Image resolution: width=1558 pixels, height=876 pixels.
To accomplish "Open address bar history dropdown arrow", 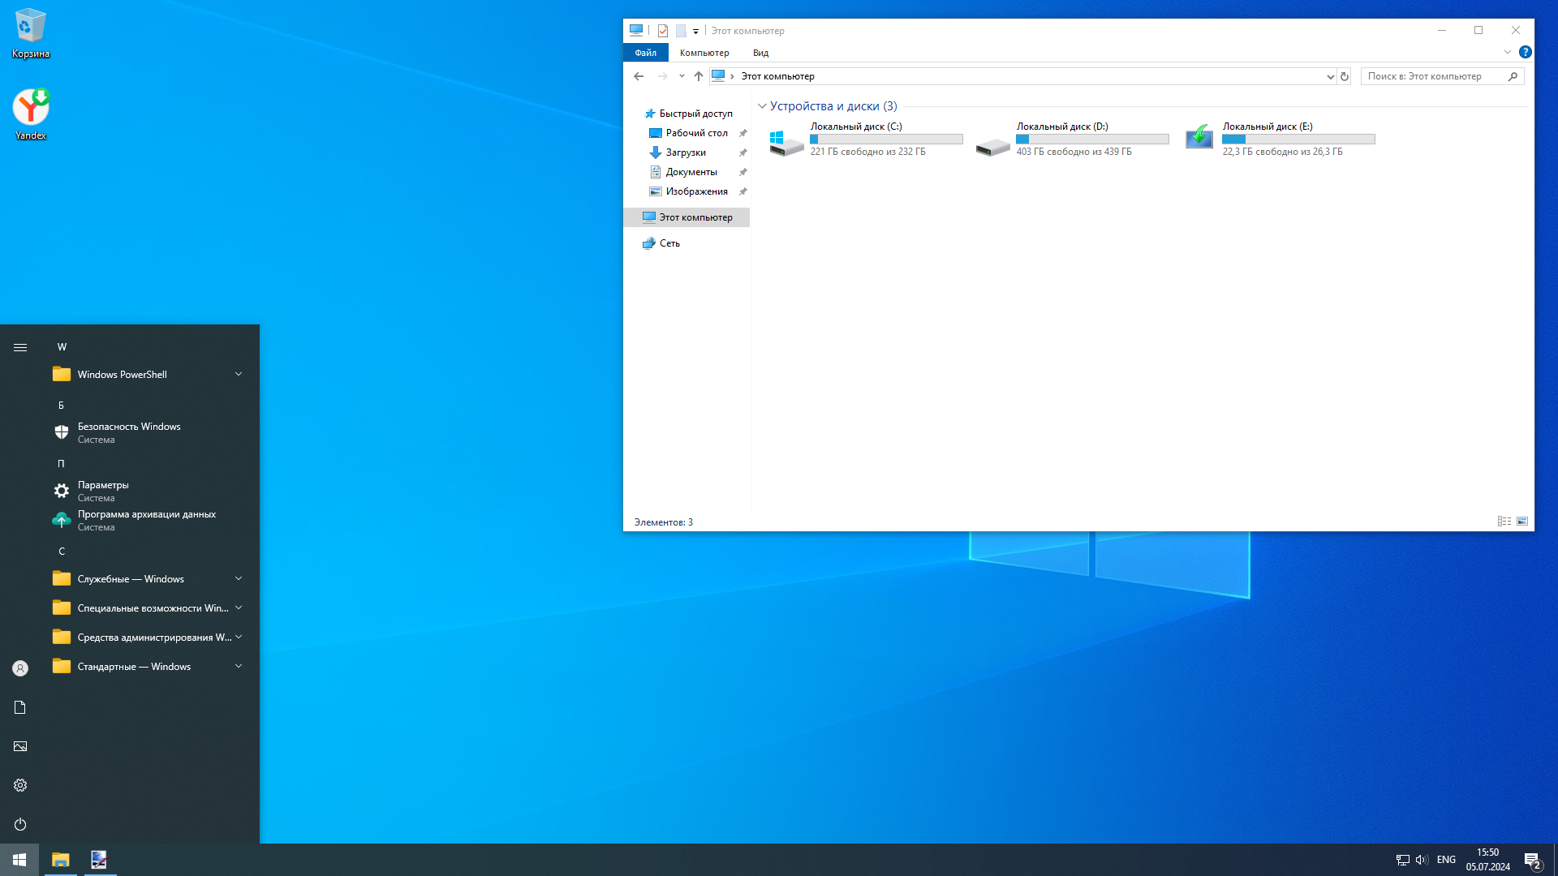I will [1330, 76].
